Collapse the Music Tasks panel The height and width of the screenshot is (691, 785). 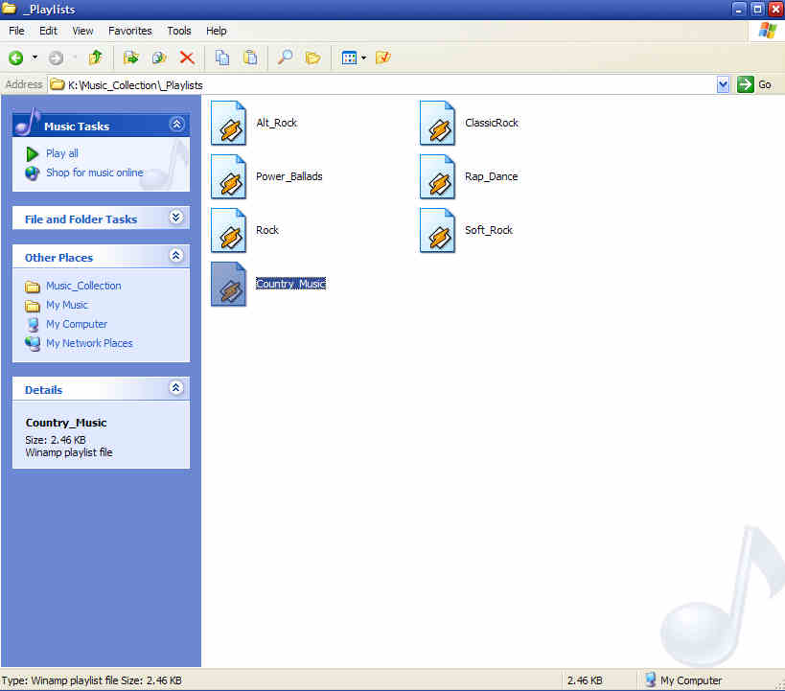click(x=175, y=125)
